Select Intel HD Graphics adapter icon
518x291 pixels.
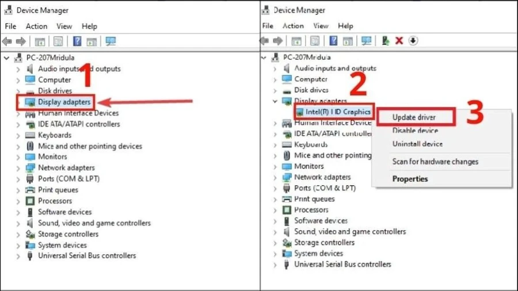pyautogui.click(x=300, y=112)
